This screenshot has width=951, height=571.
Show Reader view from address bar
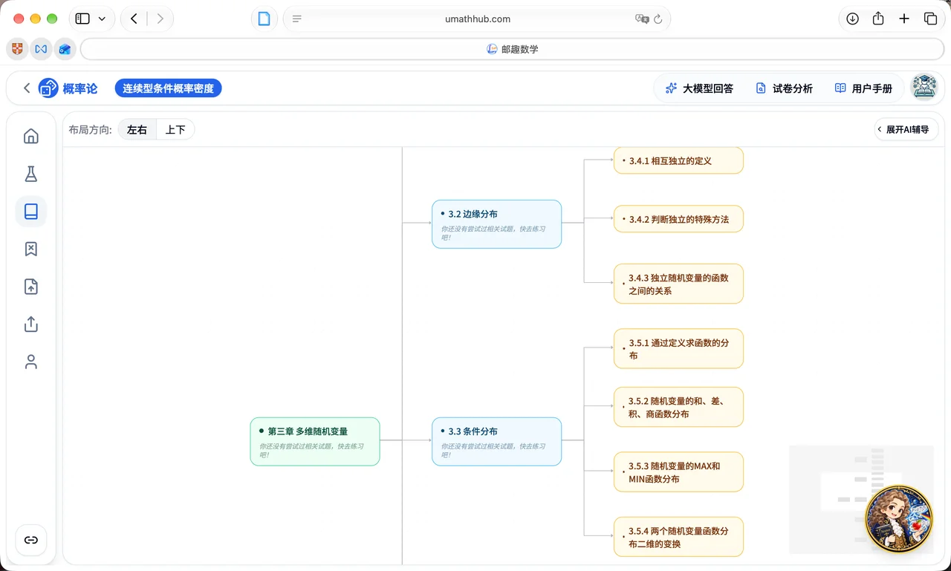pyautogui.click(x=297, y=19)
